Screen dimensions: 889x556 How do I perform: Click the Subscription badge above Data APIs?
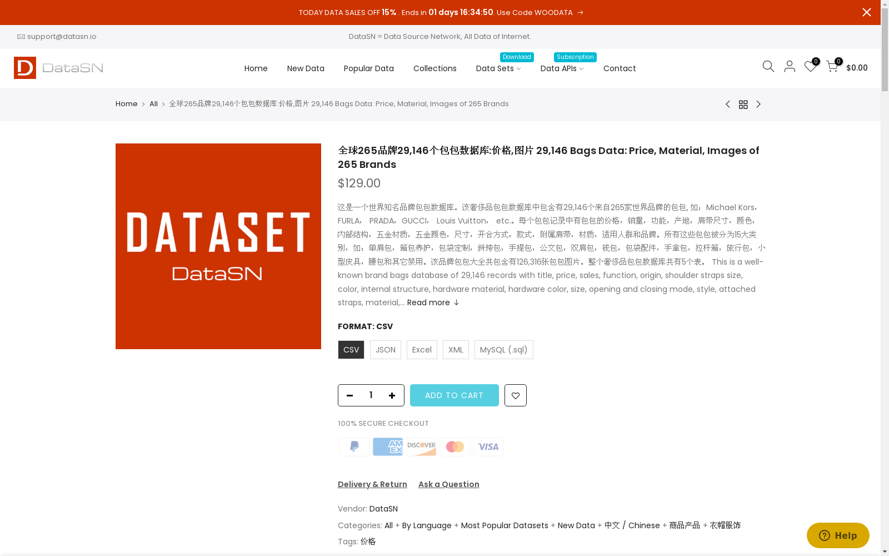pyautogui.click(x=575, y=57)
